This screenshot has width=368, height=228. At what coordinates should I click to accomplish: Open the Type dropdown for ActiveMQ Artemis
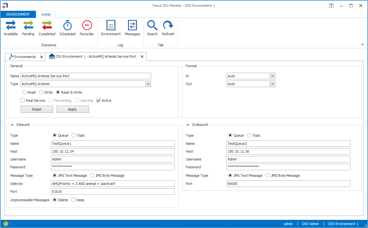click(148, 84)
